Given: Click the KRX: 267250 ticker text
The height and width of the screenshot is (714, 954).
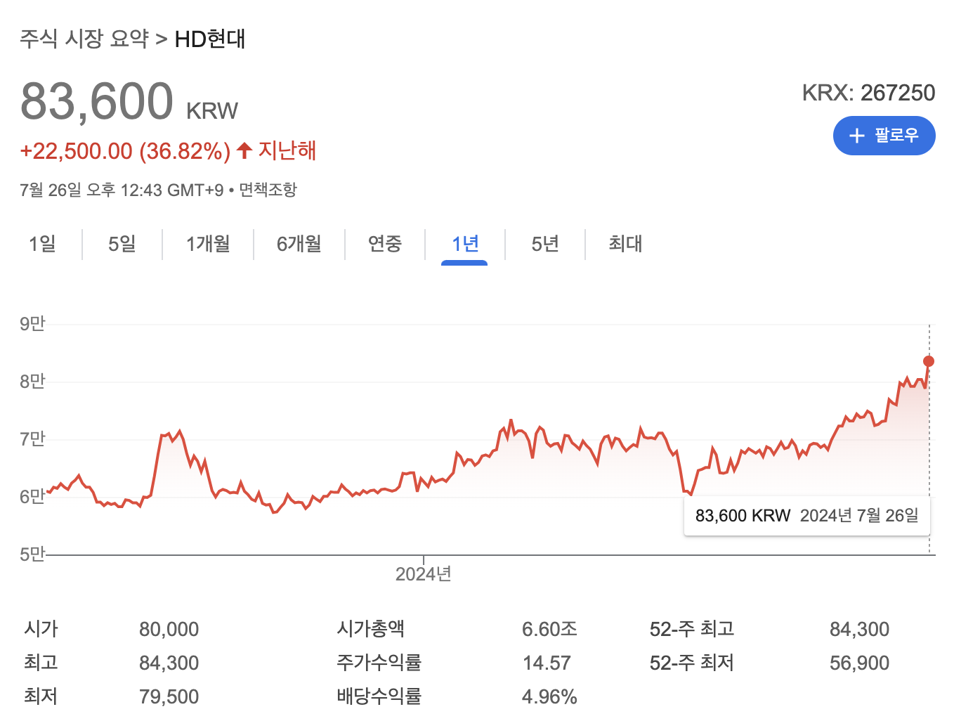Looking at the screenshot, I should pyautogui.click(x=868, y=93).
